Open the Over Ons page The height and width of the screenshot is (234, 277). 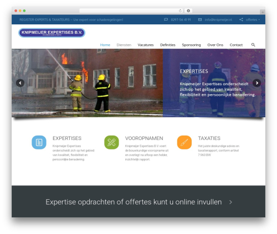click(x=216, y=45)
